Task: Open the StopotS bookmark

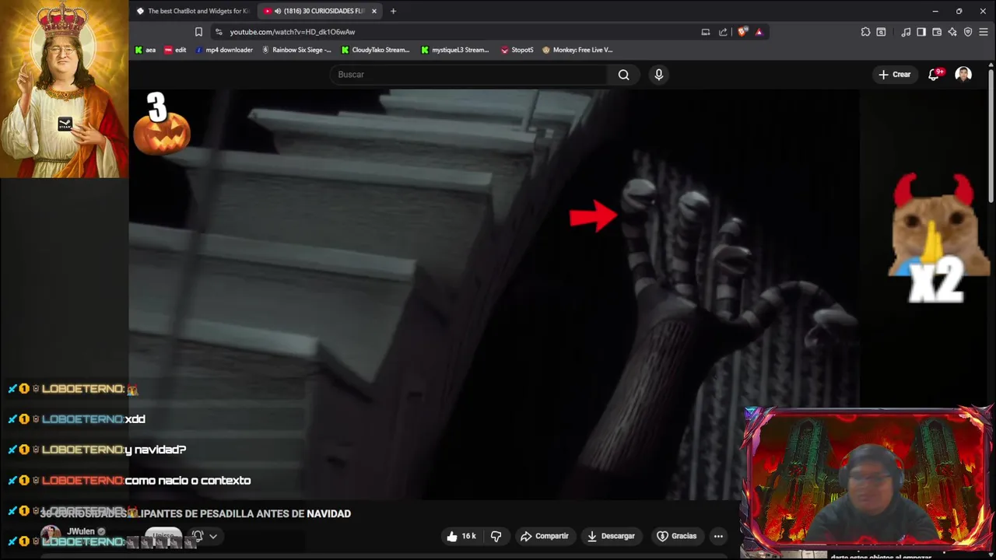Action: click(x=517, y=50)
